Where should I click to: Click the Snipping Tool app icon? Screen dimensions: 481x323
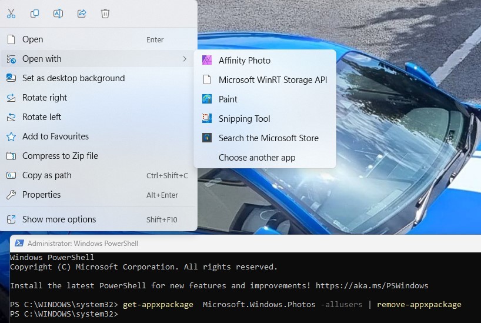pyautogui.click(x=207, y=118)
